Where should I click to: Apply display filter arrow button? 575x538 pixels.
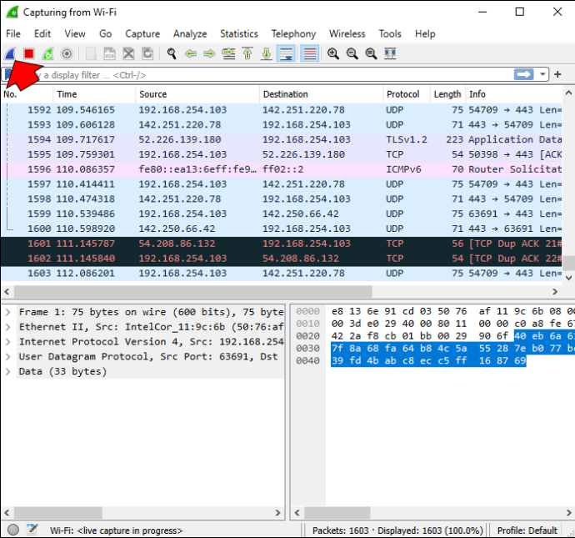click(x=523, y=74)
